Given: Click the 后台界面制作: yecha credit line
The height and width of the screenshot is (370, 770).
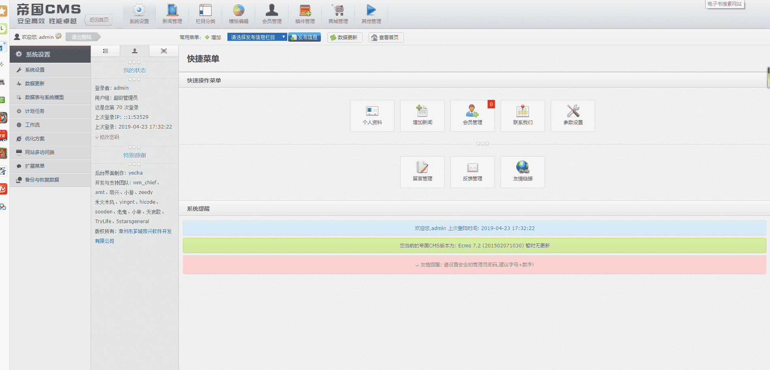Looking at the screenshot, I should point(119,173).
